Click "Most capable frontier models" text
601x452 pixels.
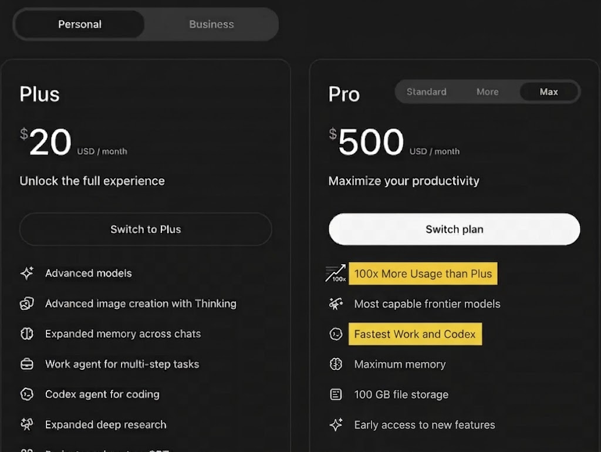pos(427,303)
